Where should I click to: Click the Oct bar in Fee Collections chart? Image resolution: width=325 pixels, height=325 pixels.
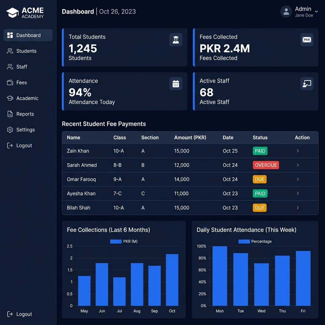[172, 280]
